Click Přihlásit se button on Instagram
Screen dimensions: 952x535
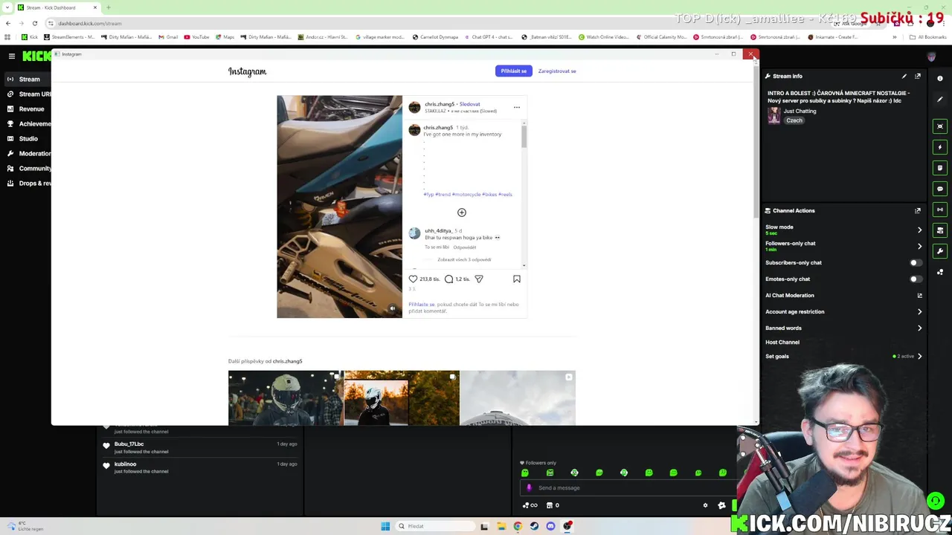tap(513, 71)
